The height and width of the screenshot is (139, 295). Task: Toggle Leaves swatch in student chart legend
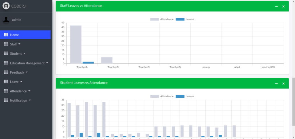click(180, 96)
